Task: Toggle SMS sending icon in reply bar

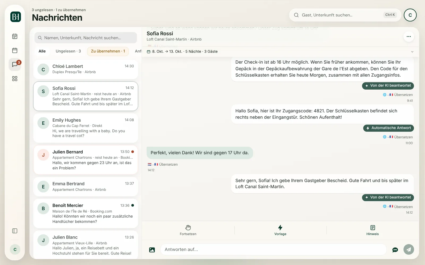Action: tap(395, 250)
